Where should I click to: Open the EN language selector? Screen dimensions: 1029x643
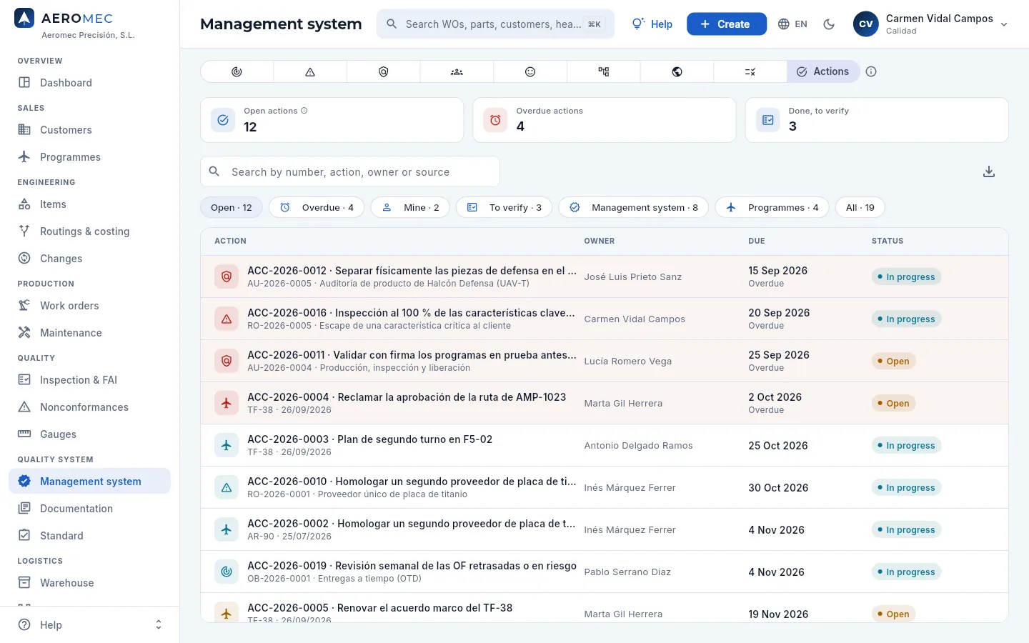tap(792, 24)
